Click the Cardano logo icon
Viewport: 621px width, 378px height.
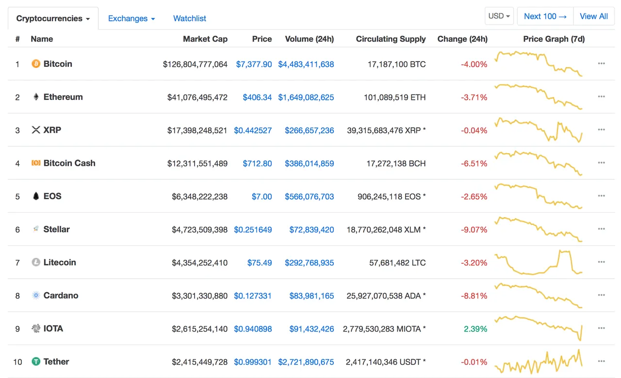pos(36,295)
